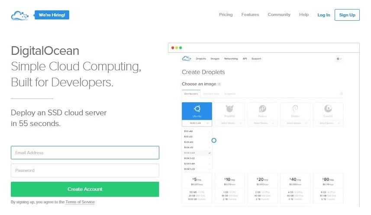
Task: Switch to the Snapshots tab
Action: [x=230, y=94]
